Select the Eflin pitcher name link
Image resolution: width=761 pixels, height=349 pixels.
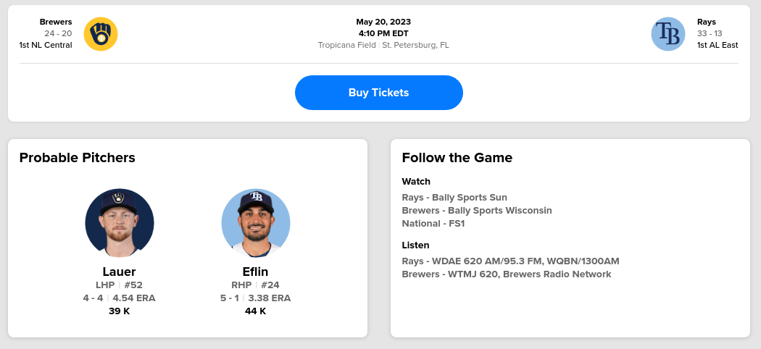pos(256,272)
